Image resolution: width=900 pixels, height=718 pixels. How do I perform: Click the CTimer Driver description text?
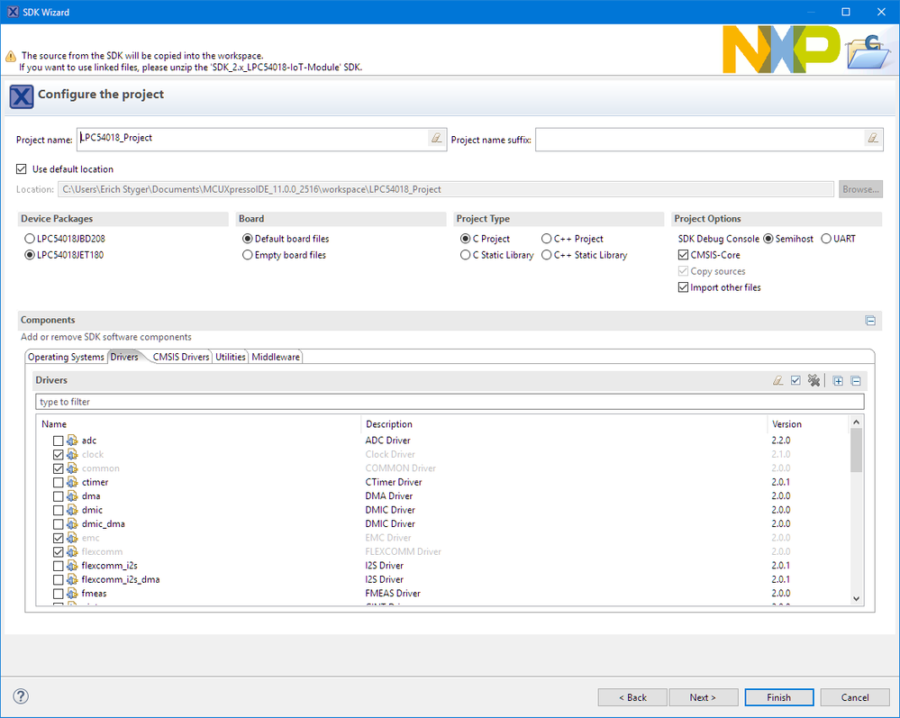coord(393,482)
